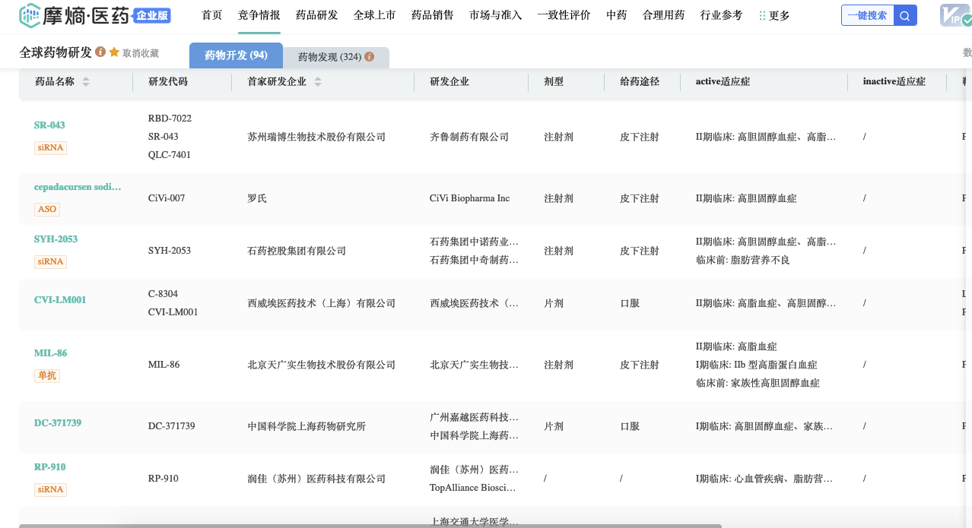
Task: Switch to 药物开发 (94) tab
Action: click(236, 55)
